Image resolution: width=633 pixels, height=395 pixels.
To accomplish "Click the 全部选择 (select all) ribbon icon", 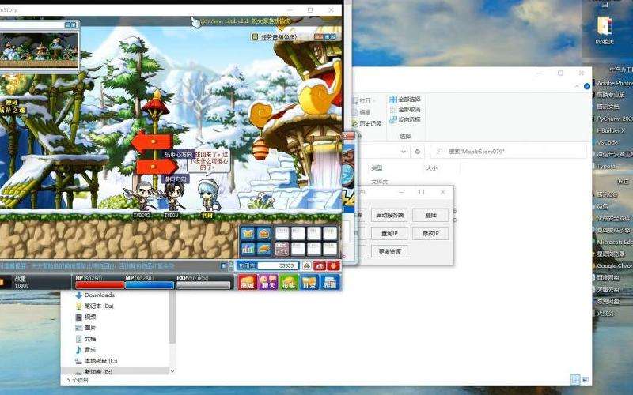I will (x=393, y=100).
